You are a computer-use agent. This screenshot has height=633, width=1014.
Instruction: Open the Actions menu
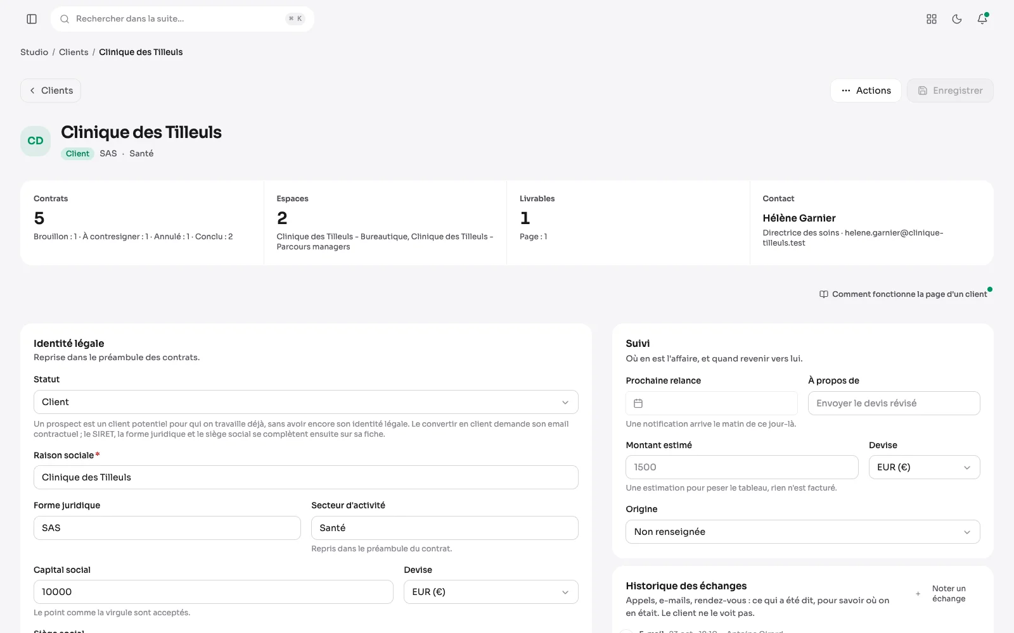(866, 91)
